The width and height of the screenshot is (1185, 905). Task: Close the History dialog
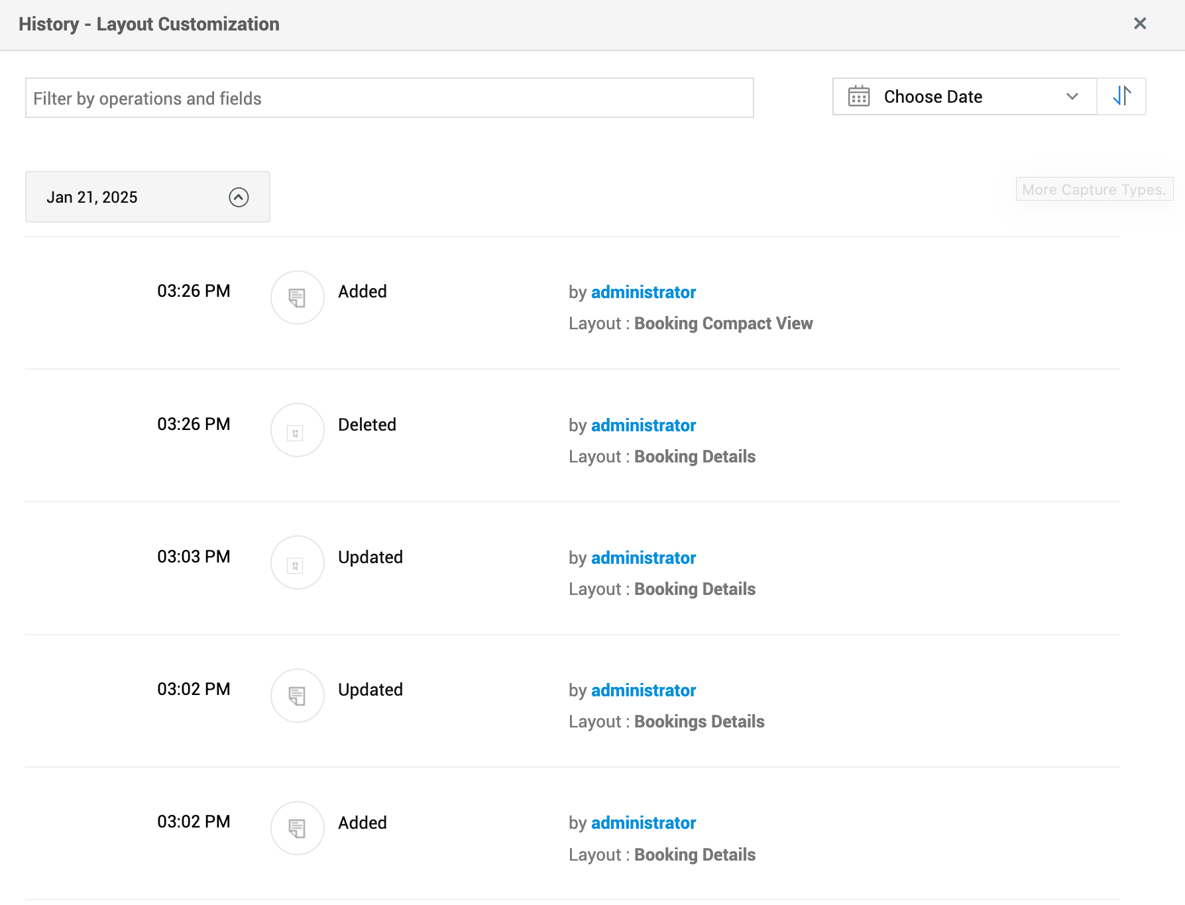(1140, 24)
